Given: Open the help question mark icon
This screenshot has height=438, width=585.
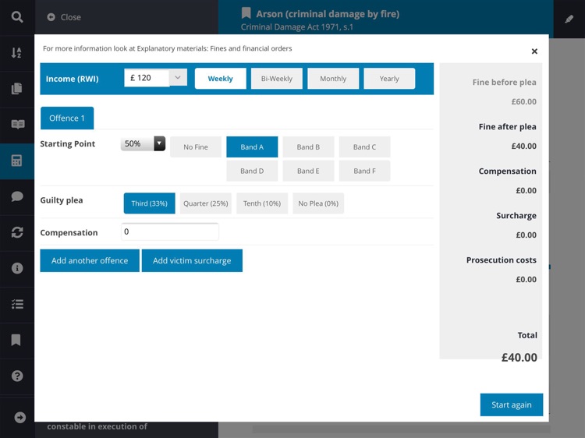Looking at the screenshot, I should 17,376.
